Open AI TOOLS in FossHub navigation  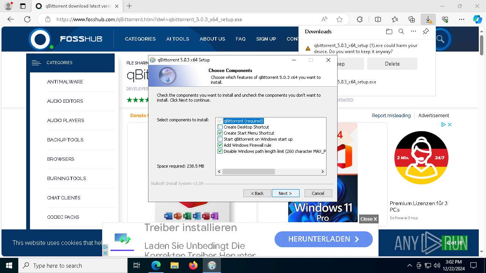(x=178, y=39)
